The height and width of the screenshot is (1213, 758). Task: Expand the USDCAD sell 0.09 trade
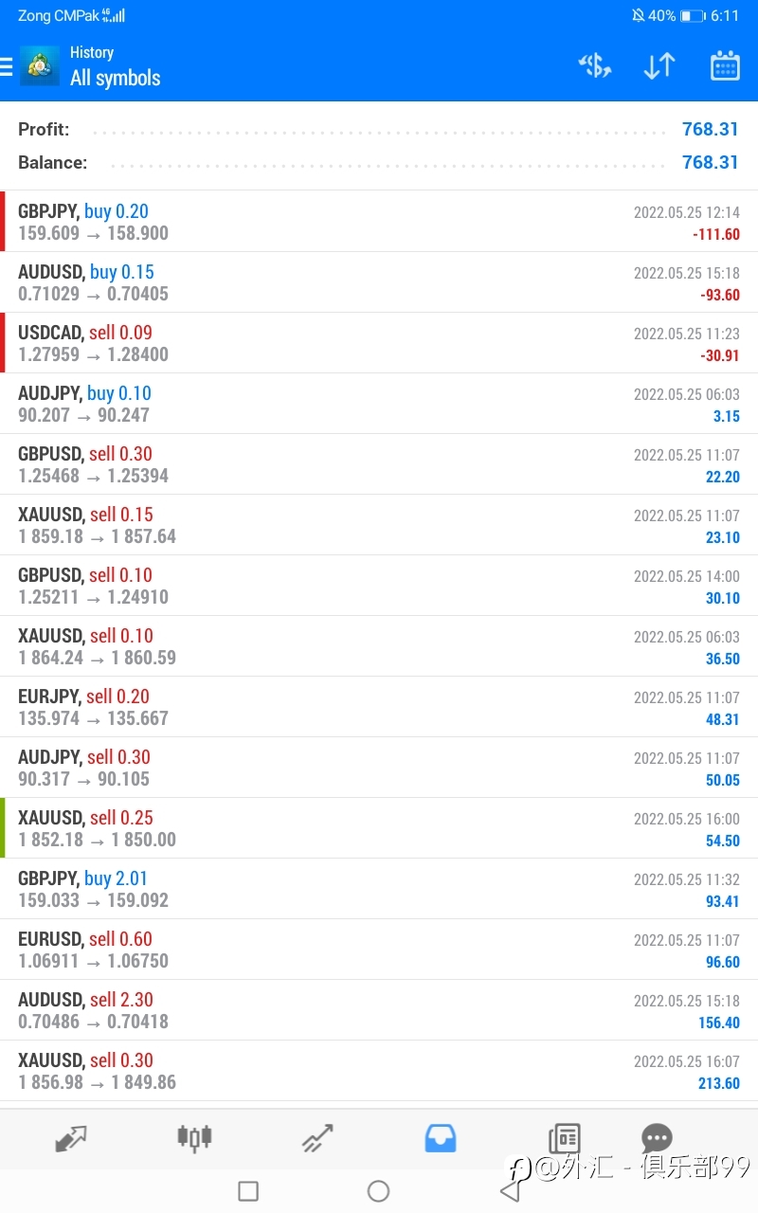379,343
